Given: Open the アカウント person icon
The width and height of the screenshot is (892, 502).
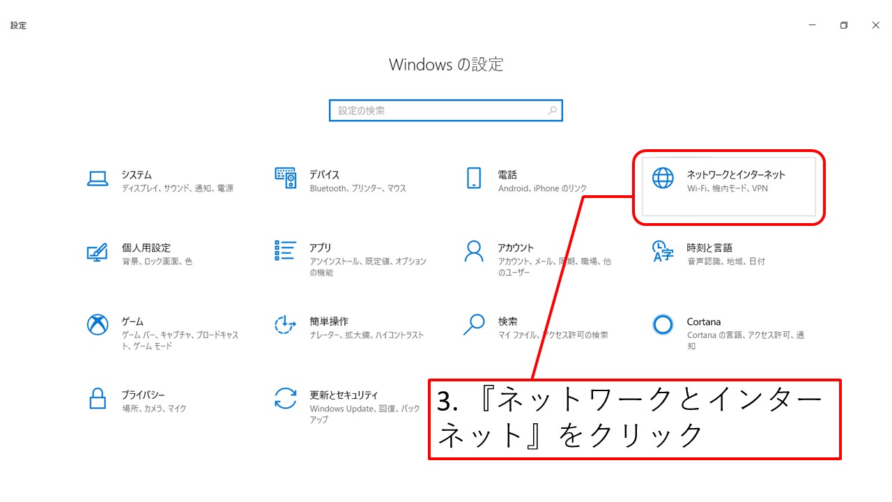Looking at the screenshot, I should pos(474,251).
